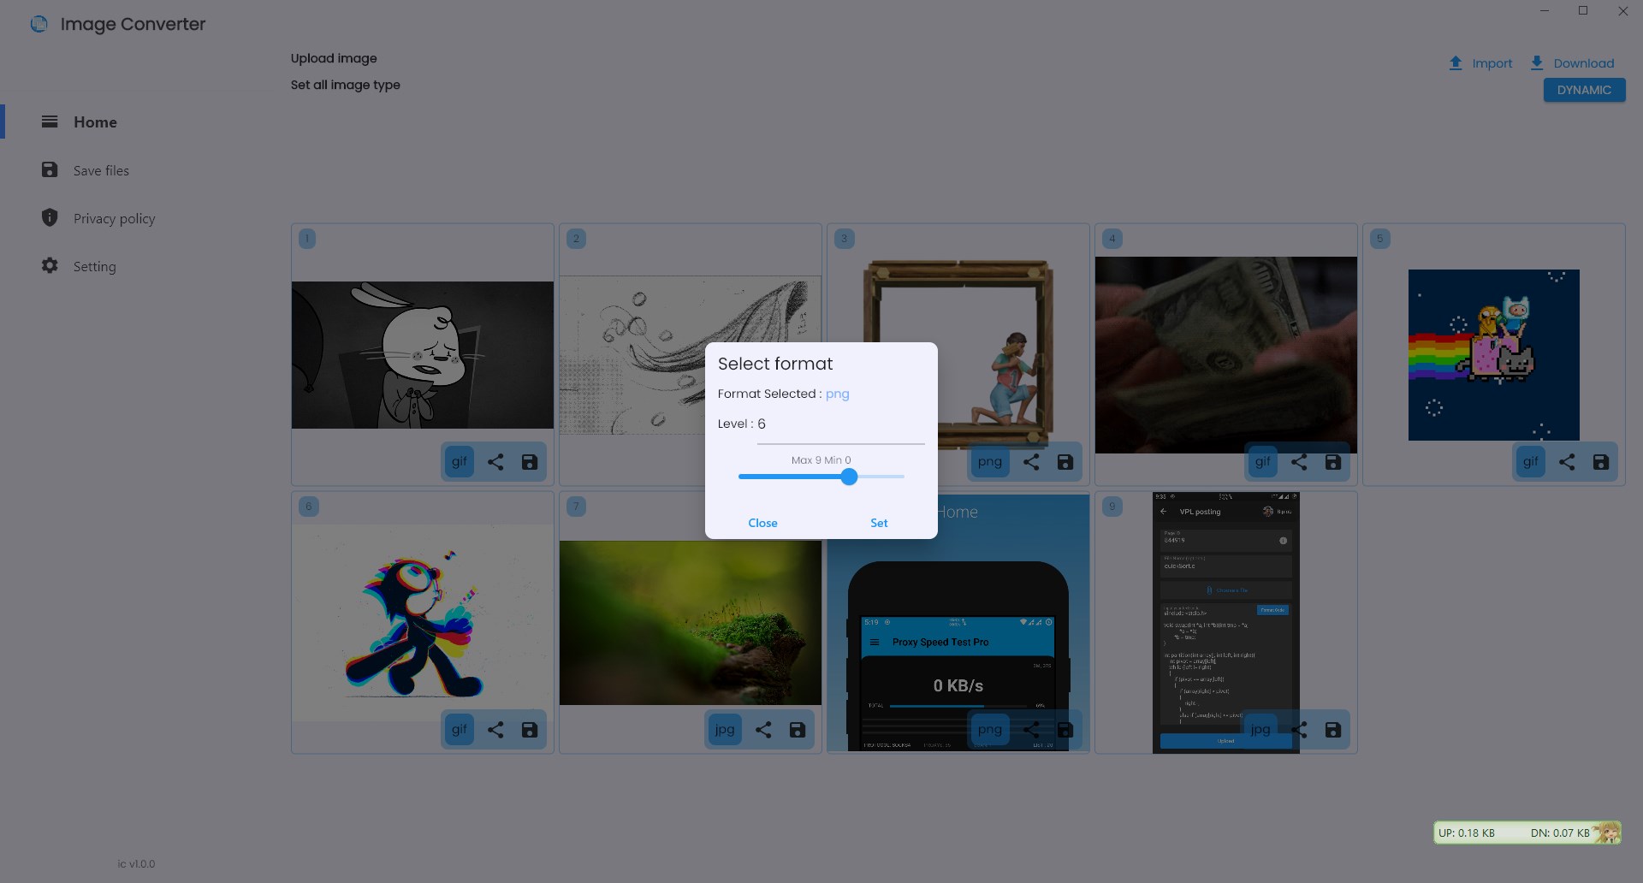The image size is (1643, 883).
Task: Click the number 1 badge on first card
Action: [308, 239]
